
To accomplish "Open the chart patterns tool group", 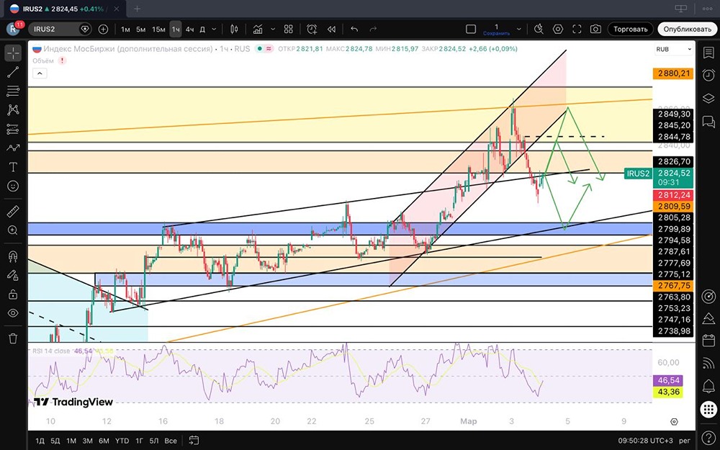I will [x=13, y=109].
